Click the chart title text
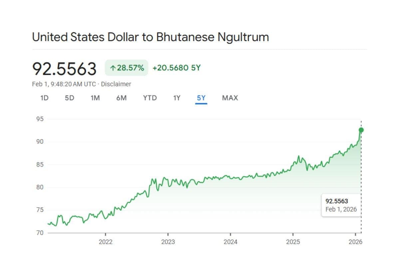Image resolution: width=393 pixels, height=277 pixels. (150, 37)
